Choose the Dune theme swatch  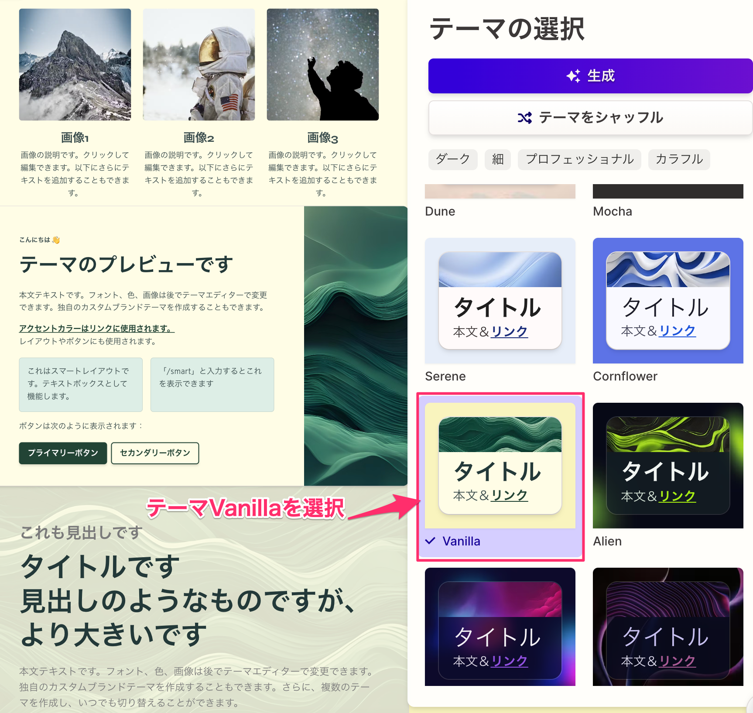pos(500,192)
